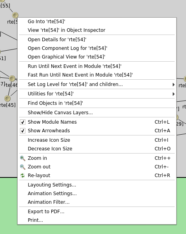
Task: Expand Utilities for 'rte[54]' submenu arrow
Action: (173, 94)
